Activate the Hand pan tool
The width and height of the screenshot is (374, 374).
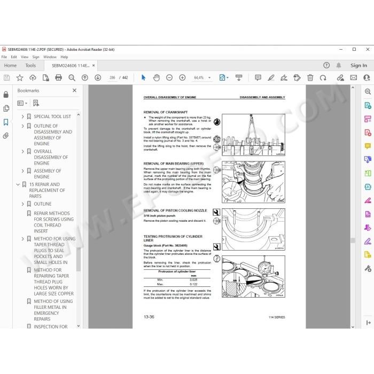[156, 77]
